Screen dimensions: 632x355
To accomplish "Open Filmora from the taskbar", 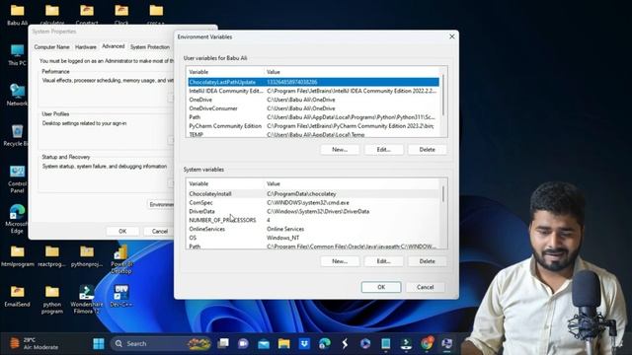I will click(x=406, y=344).
